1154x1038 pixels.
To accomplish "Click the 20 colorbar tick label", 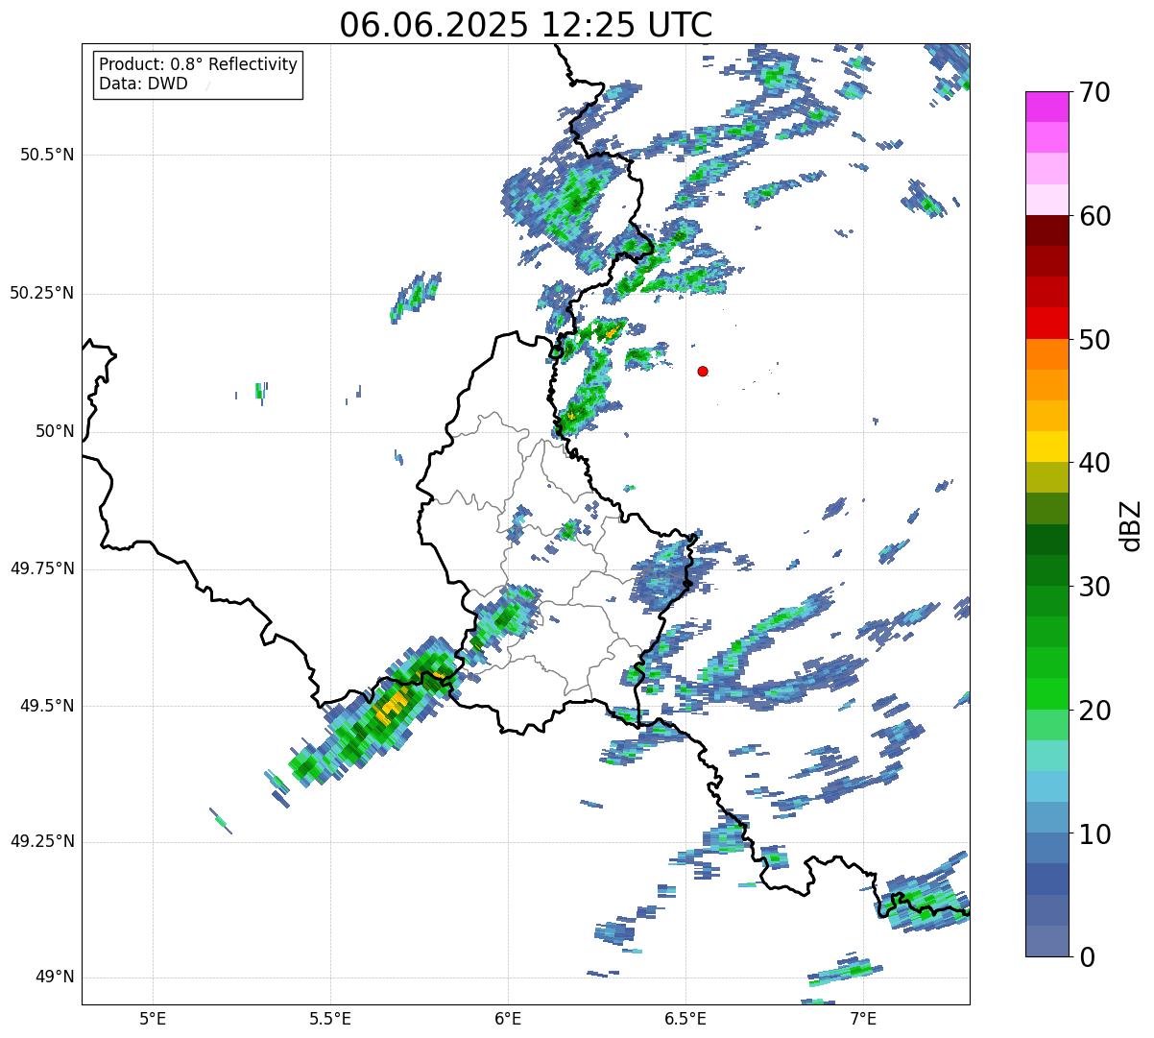I will pos(1094,711).
